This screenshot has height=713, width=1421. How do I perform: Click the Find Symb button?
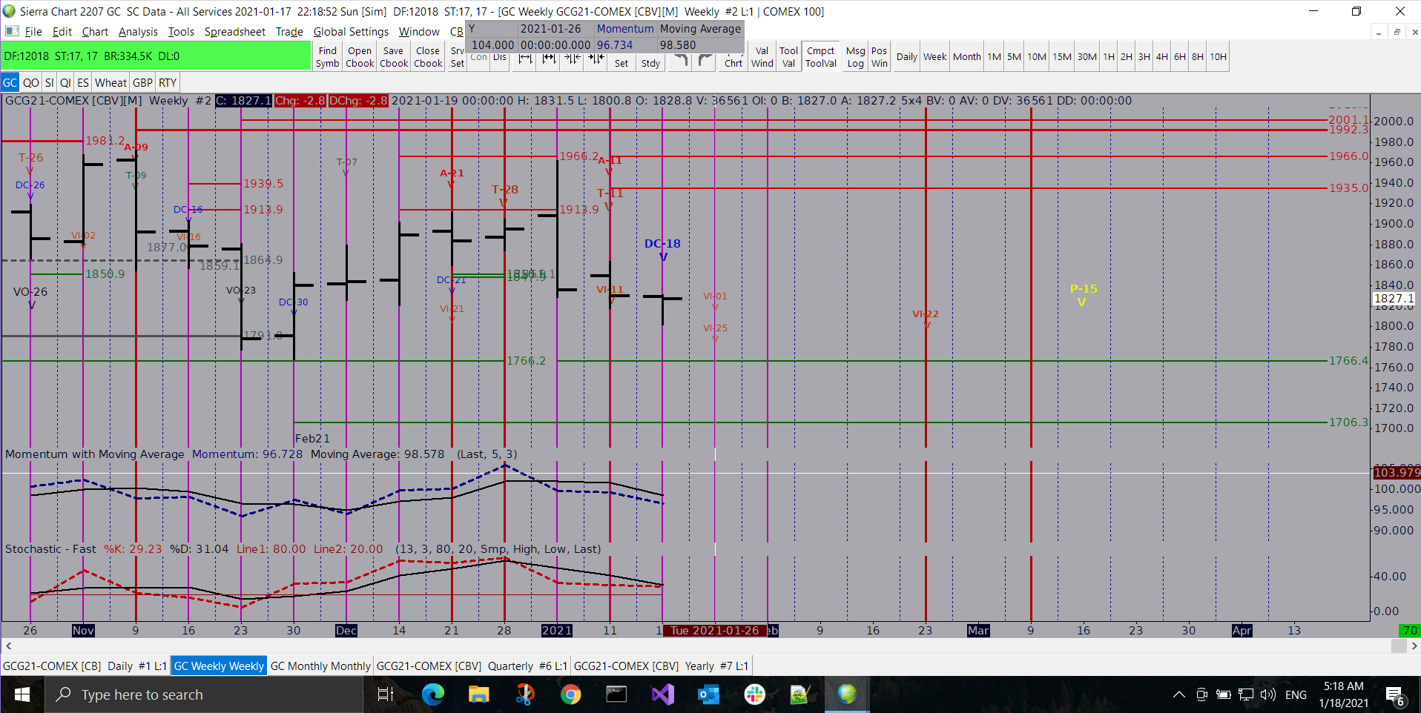tap(327, 57)
